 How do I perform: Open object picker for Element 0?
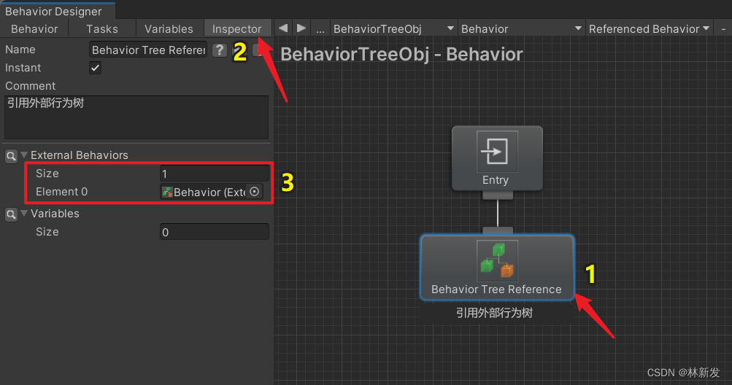255,192
